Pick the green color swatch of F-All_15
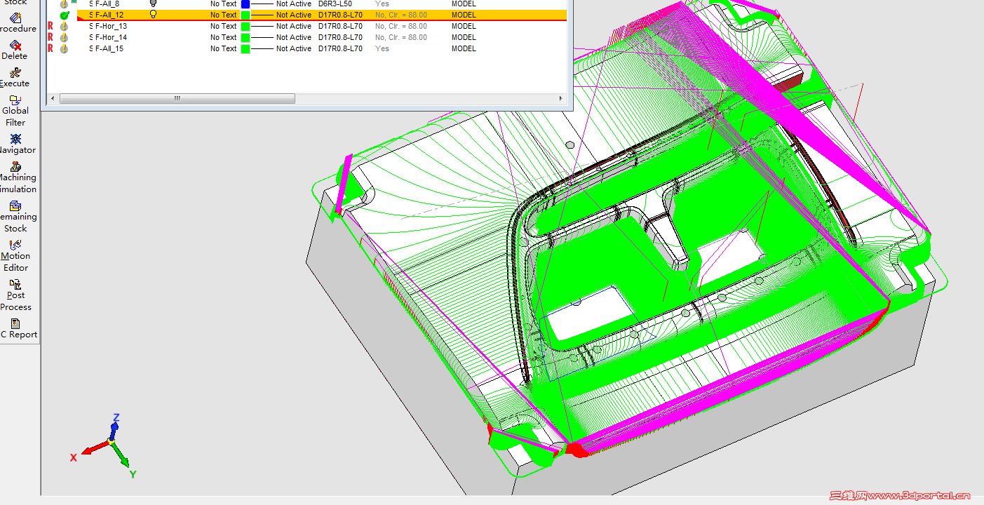984x505 pixels. [x=245, y=48]
